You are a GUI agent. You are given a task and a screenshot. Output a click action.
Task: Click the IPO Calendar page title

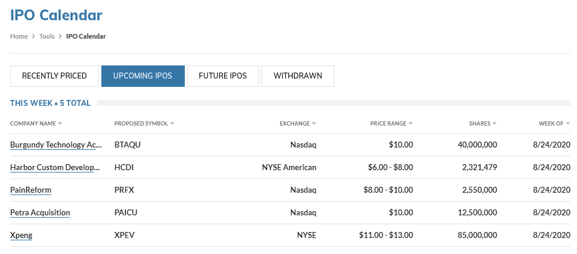(x=56, y=15)
